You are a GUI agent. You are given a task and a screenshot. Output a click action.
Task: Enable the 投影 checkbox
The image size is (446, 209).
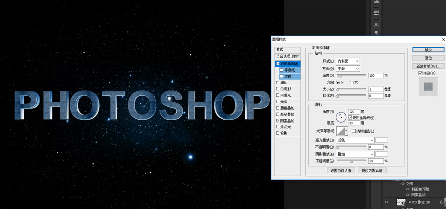pos(278,133)
